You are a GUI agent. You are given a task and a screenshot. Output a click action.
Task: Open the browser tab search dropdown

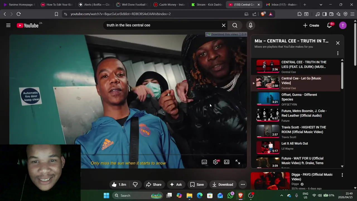(321, 4)
